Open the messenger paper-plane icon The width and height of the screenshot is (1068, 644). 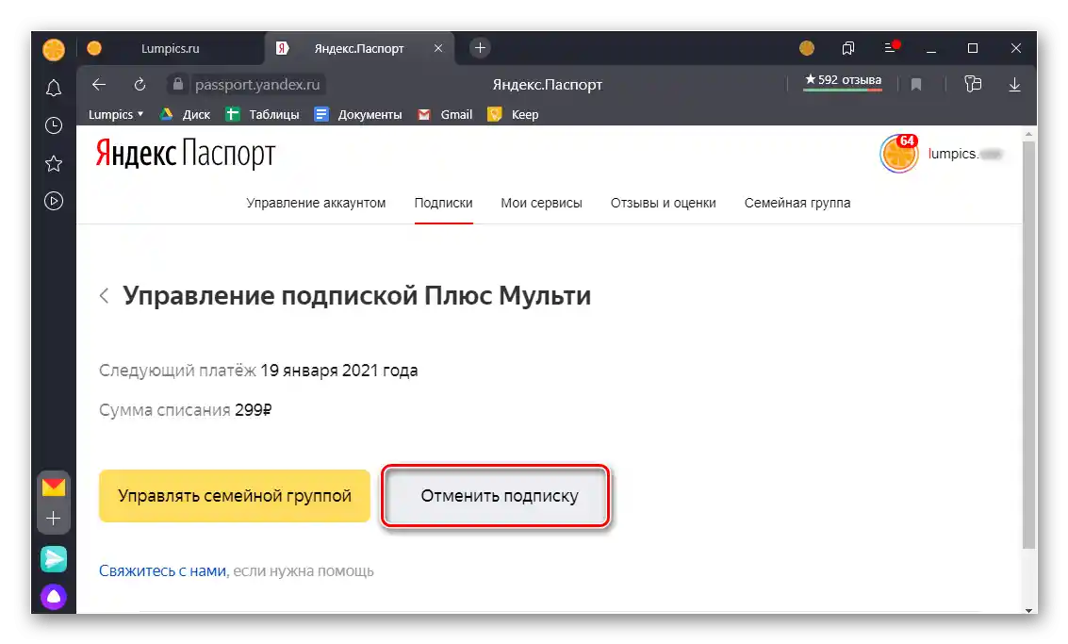[x=54, y=559]
